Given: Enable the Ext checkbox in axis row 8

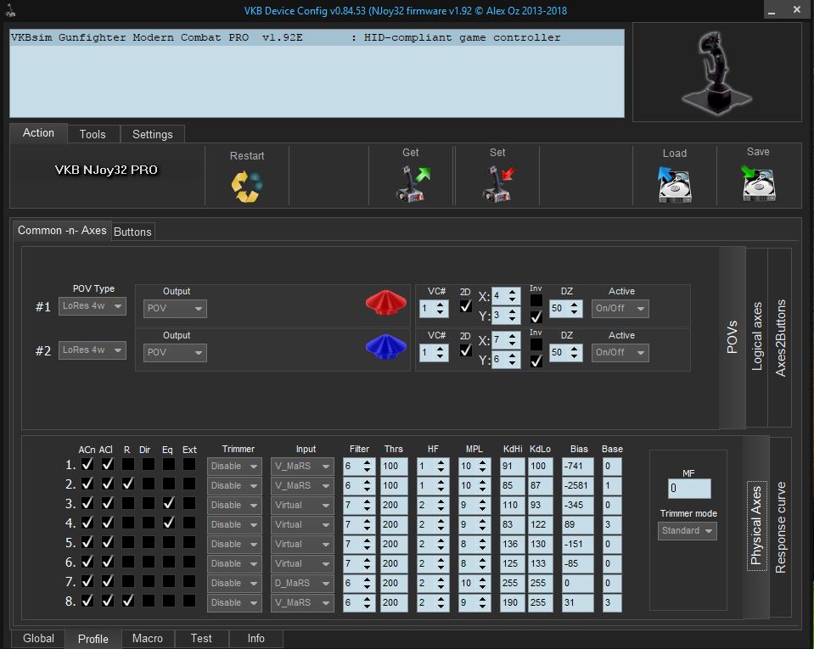Looking at the screenshot, I should (189, 601).
